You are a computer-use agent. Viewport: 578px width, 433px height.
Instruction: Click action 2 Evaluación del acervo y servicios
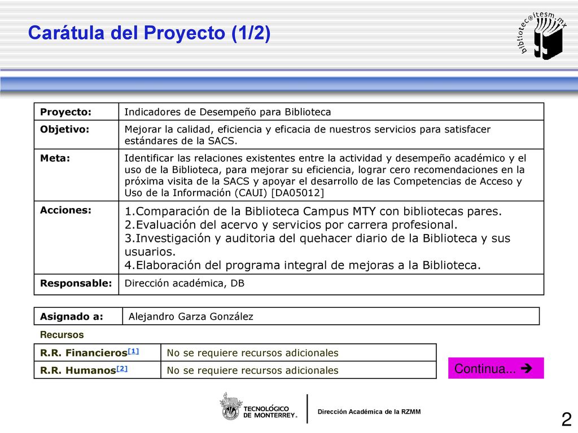[x=291, y=224]
